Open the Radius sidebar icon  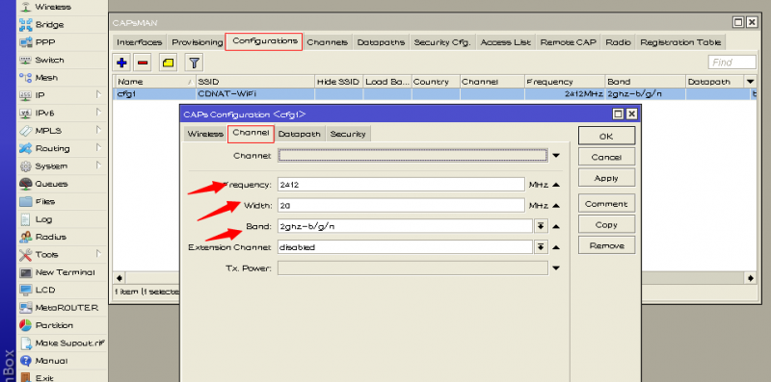[26, 237]
